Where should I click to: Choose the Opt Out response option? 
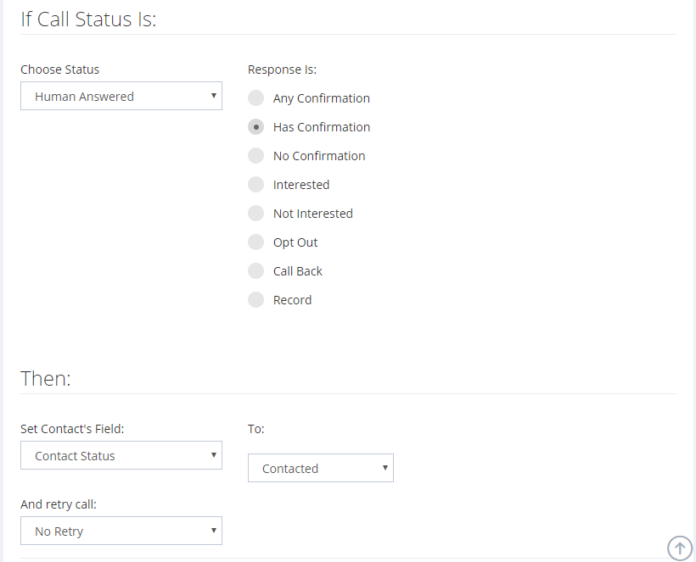pyautogui.click(x=256, y=242)
